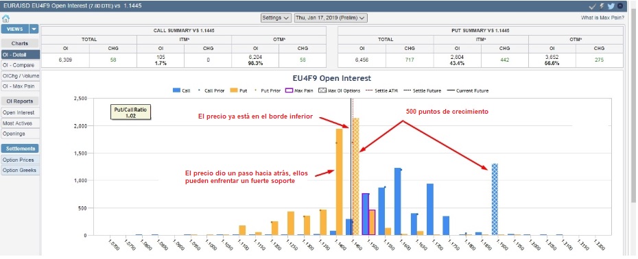
Task: Click call ITM OI value 105 1.7%
Action: (161, 60)
